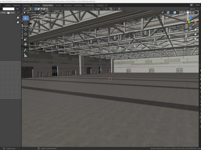Switch to the UV Editing workspace tab
The image size is (201, 150).
coord(36,5)
